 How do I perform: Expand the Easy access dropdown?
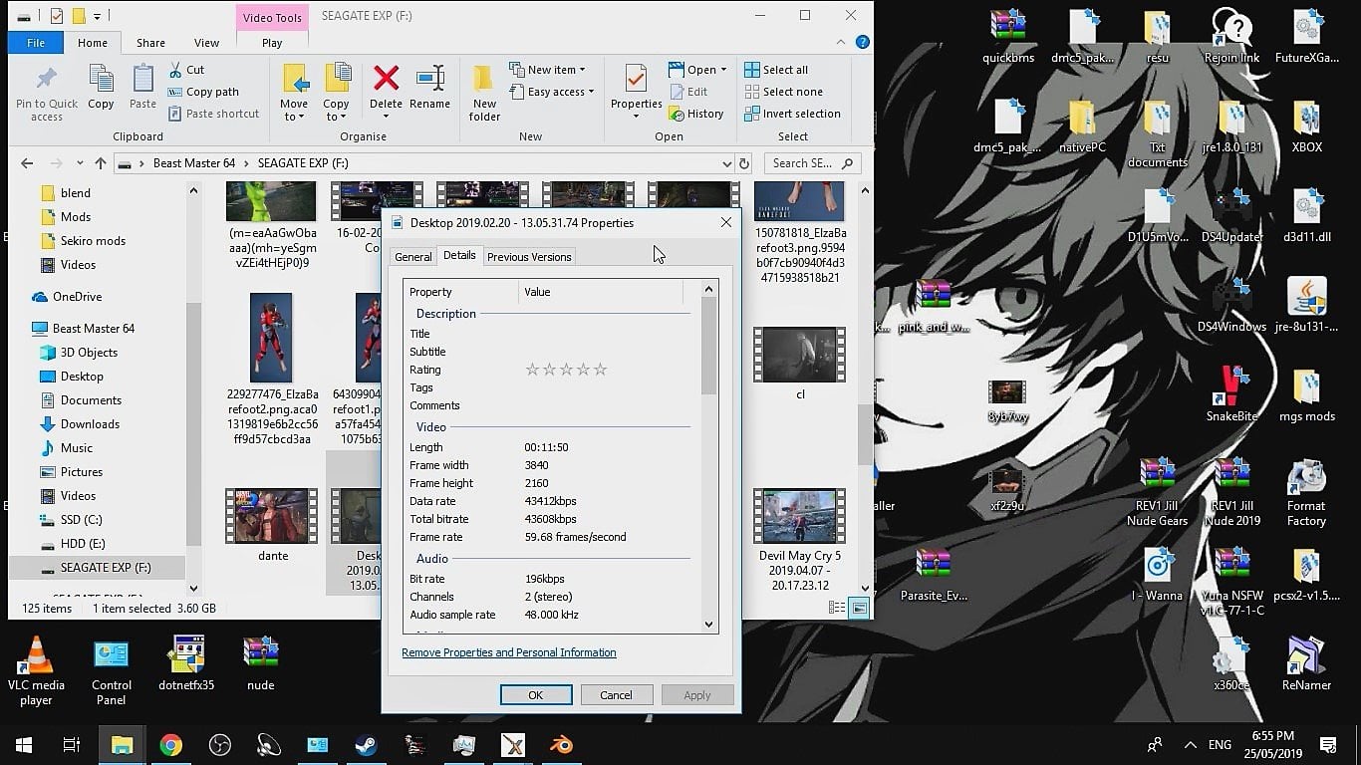551,92
